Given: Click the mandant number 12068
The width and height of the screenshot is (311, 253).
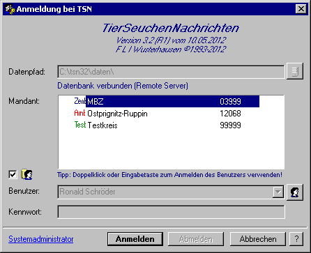Looking at the screenshot, I should [x=230, y=114].
